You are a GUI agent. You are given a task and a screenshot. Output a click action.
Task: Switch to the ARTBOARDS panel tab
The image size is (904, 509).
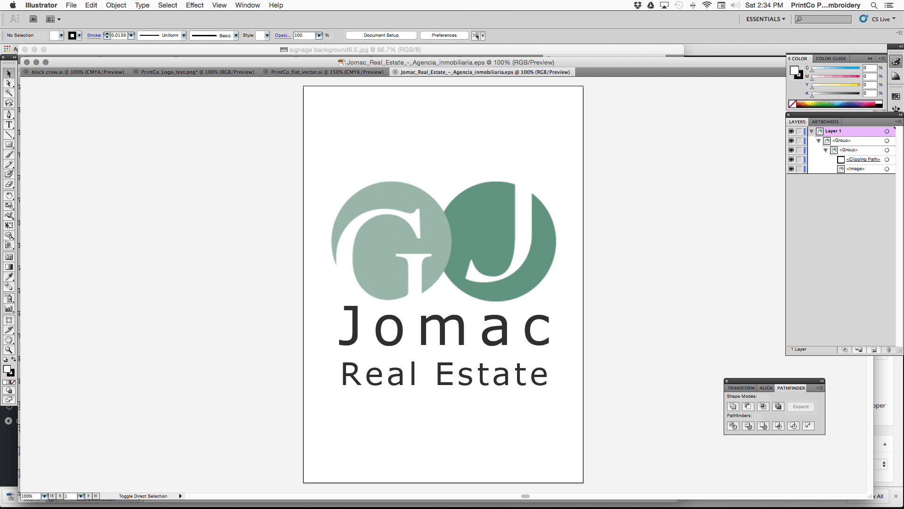(x=825, y=122)
